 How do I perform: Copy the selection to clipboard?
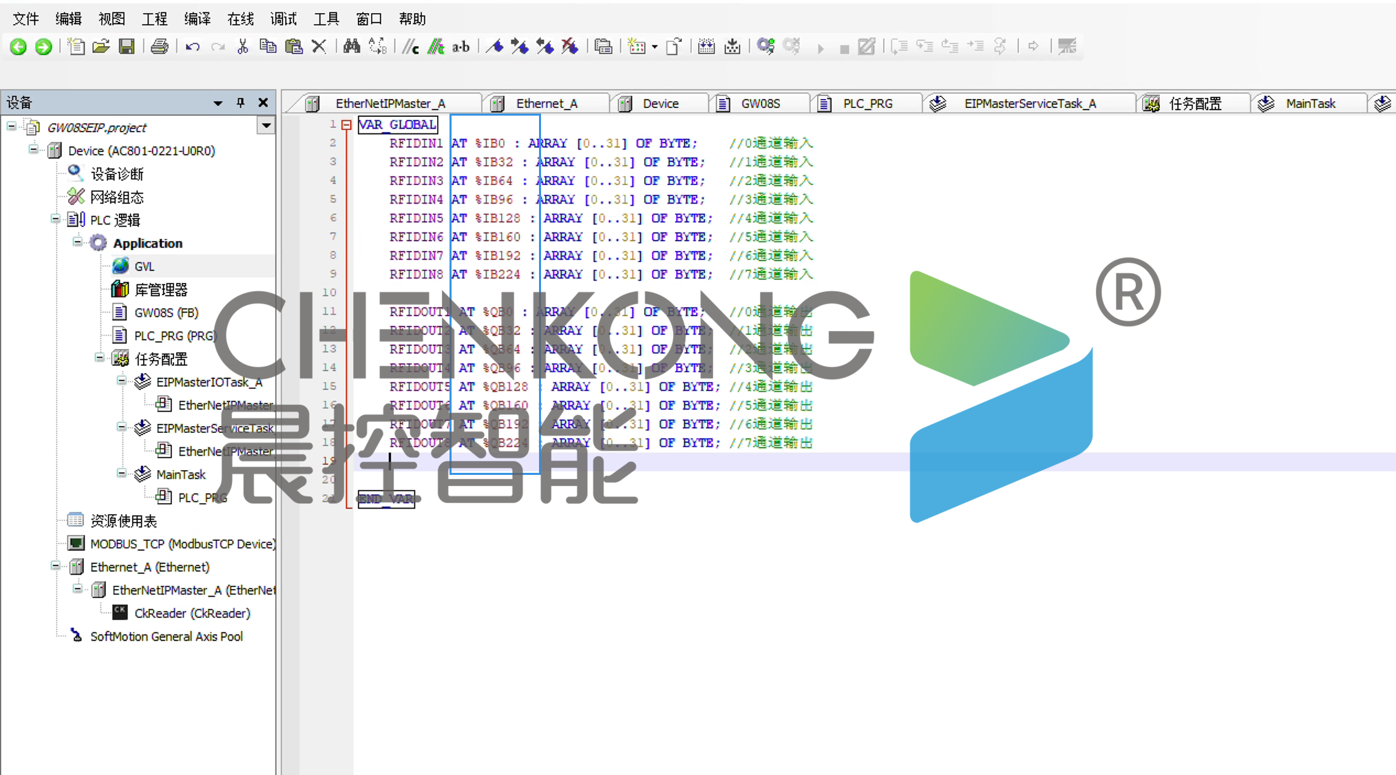[x=268, y=46]
